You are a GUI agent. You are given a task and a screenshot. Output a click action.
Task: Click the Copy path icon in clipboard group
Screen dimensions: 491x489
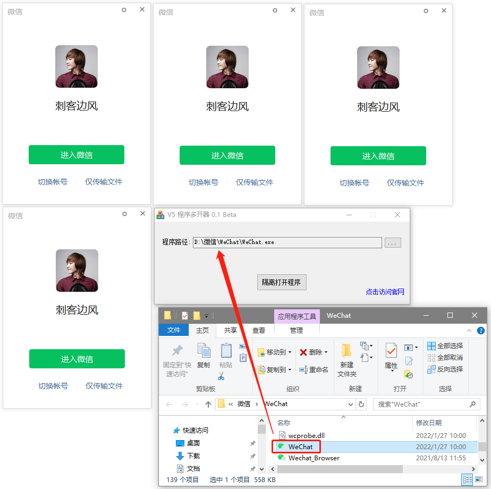(x=243, y=346)
